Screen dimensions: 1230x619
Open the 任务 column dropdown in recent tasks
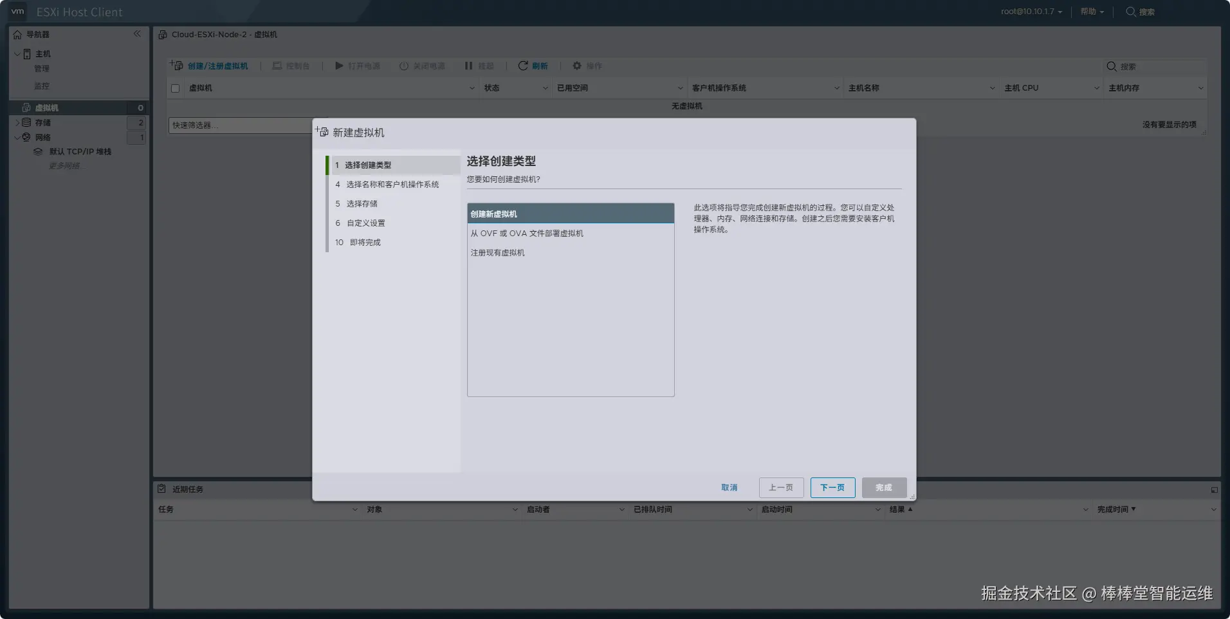tap(355, 510)
